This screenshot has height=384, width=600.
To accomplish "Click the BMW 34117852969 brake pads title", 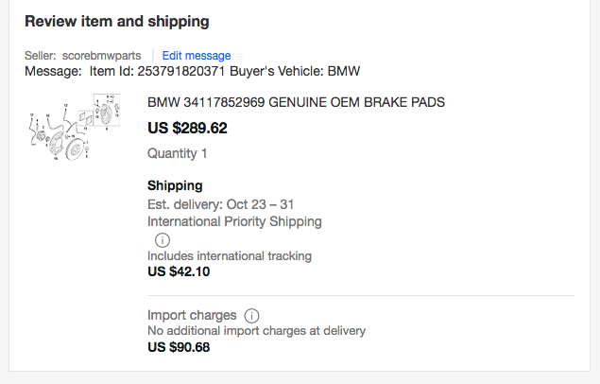I will 296,102.
